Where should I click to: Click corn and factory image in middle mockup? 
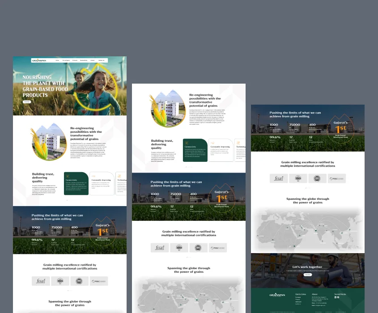pyautogui.click(x=167, y=108)
